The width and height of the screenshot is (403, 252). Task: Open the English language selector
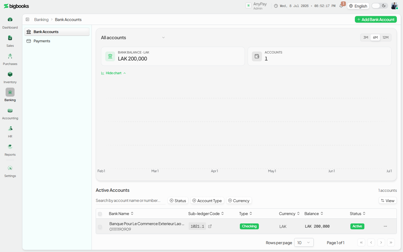pos(358,6)
